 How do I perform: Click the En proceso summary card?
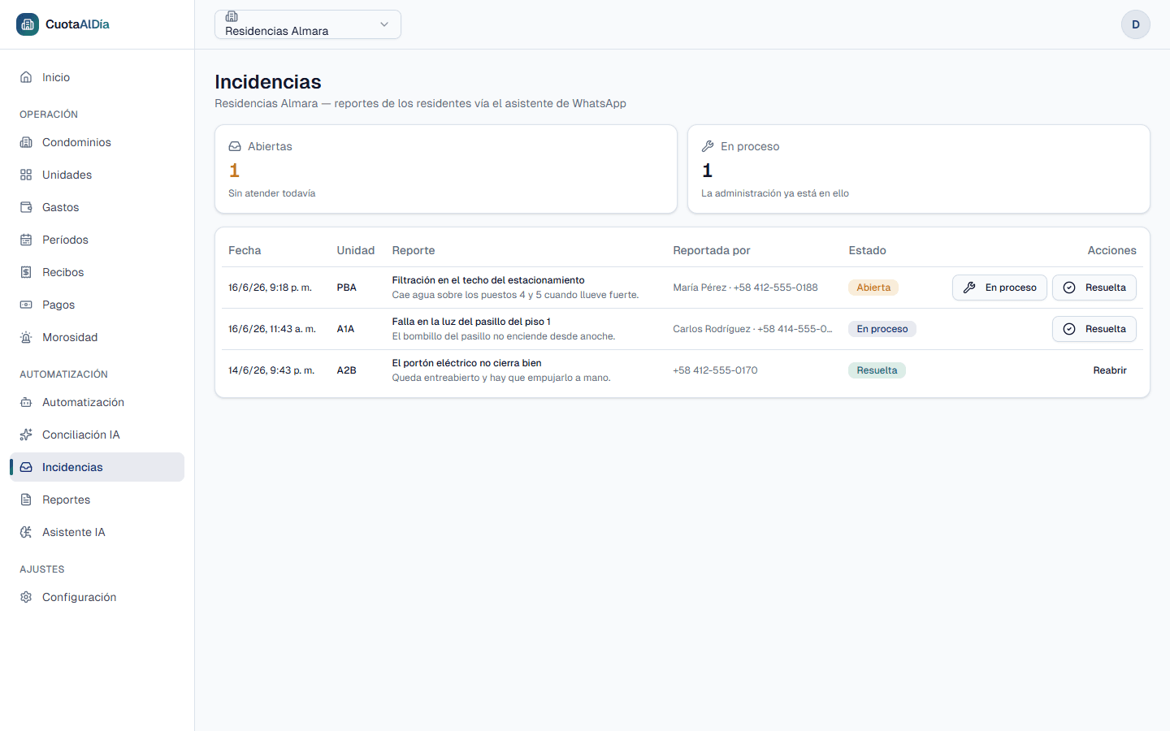pos(919,169)
